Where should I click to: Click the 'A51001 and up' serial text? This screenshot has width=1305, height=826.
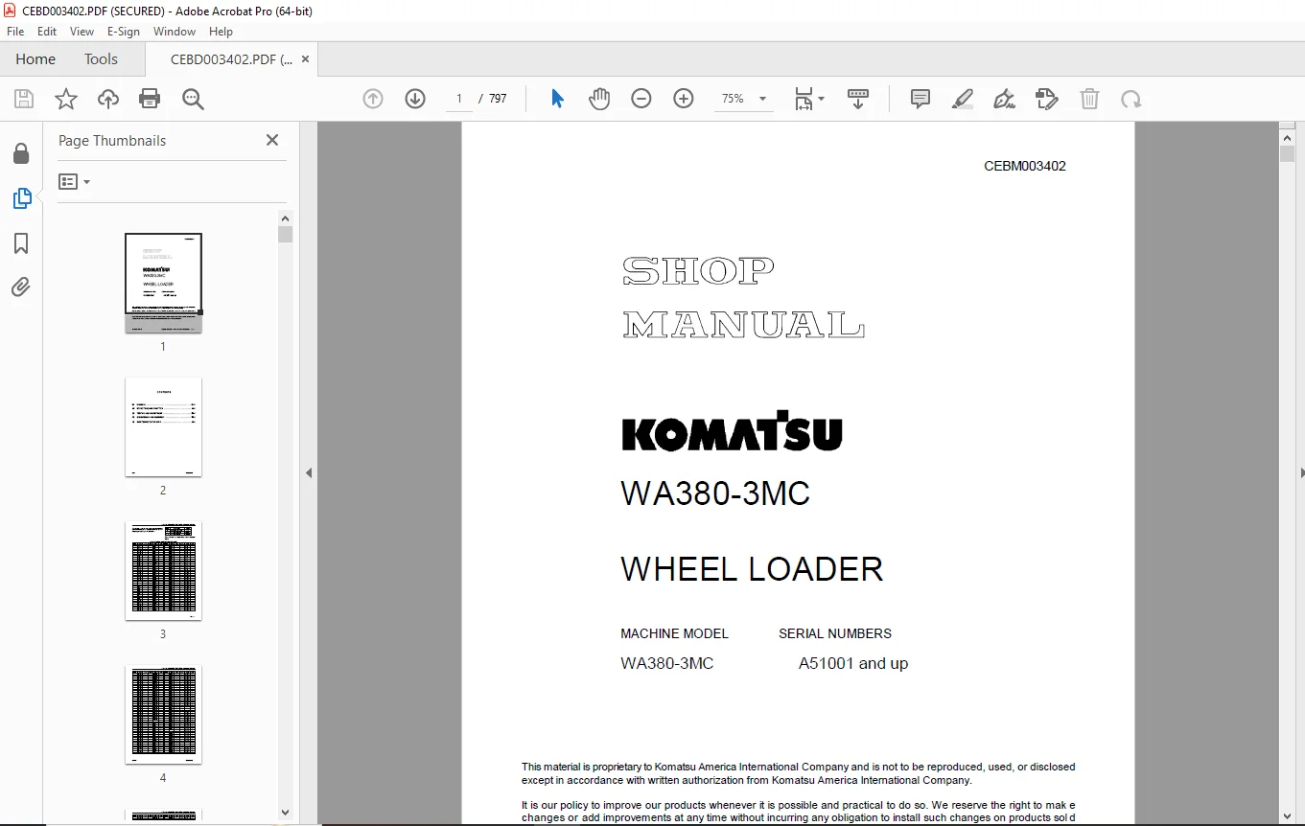853,663
